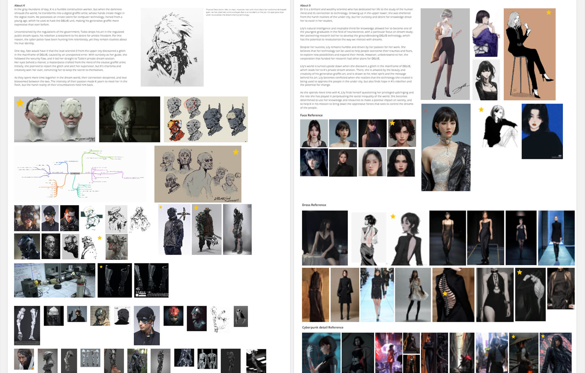This screenshot has width=585, height=373.
Task: Open the dark cyborg face close-up image
Action: (x=129, y=119)
